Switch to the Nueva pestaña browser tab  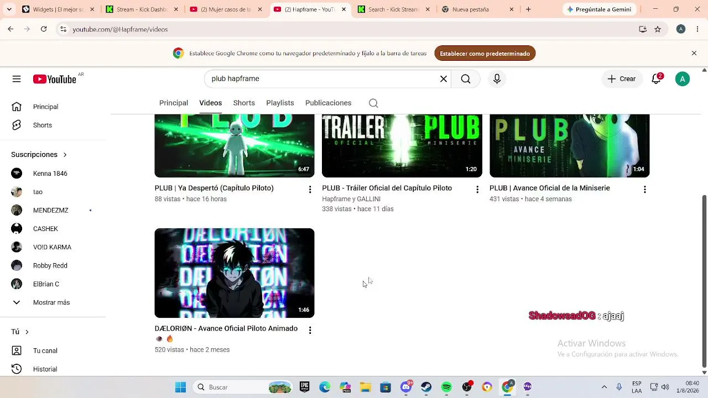tap(478, 9)
